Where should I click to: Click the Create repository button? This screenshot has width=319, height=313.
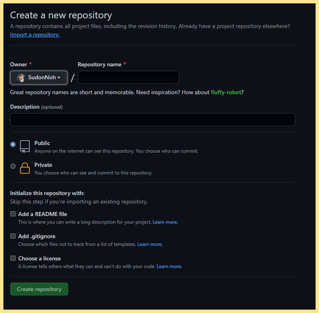[39, 289]
